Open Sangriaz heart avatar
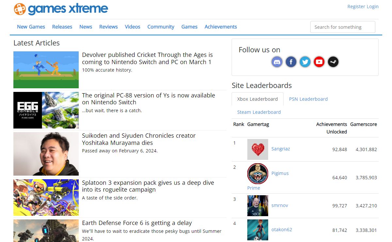Image resolution: width=392 pixels, height=242 pixels. 258,149
